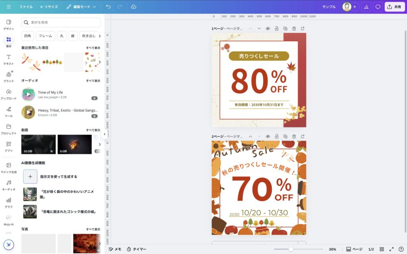Toggle grid view thumbnails icon
Viewport: 407px width, 254px height.
point(382,249)
